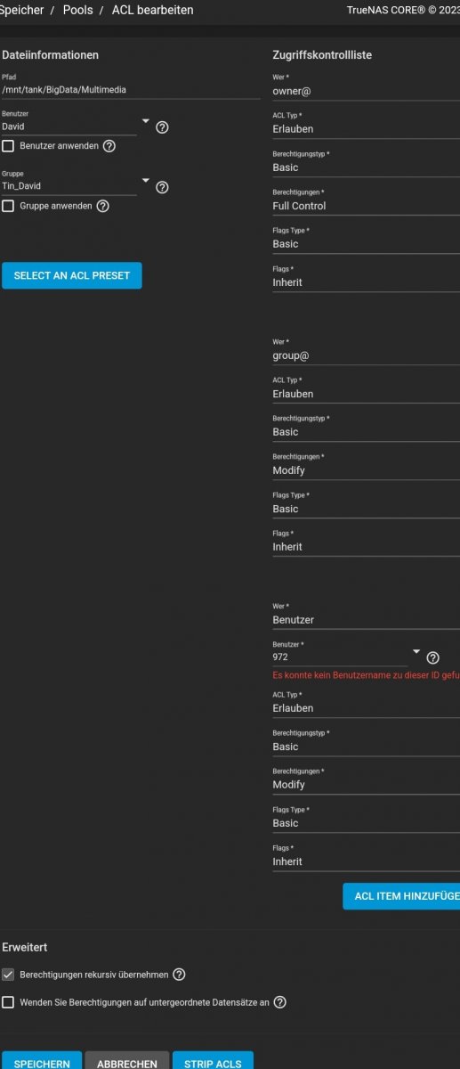Viewport: 460px width, 1069px height.
Task: Go to Speicher breadcrumb
Action: [x=21, y=11]
